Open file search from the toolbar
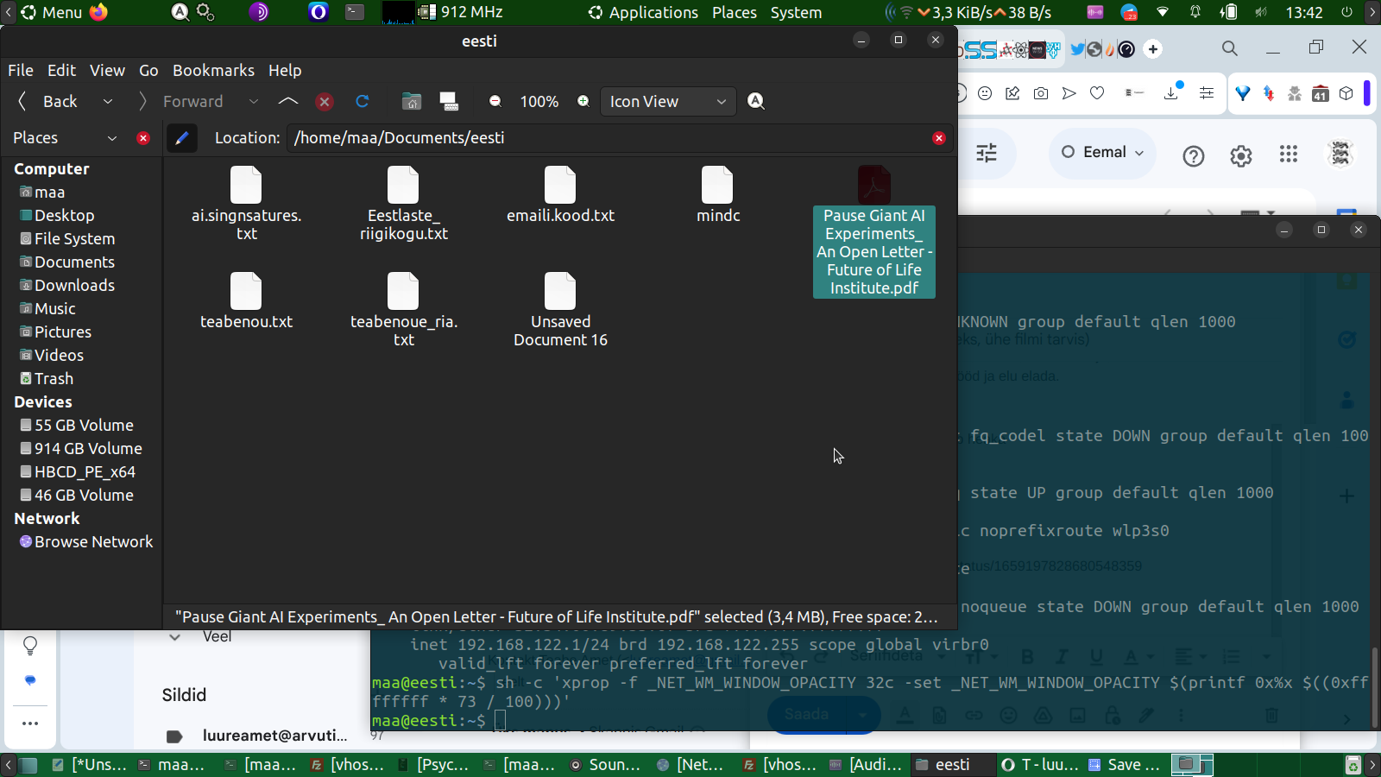 coord(756,102)
